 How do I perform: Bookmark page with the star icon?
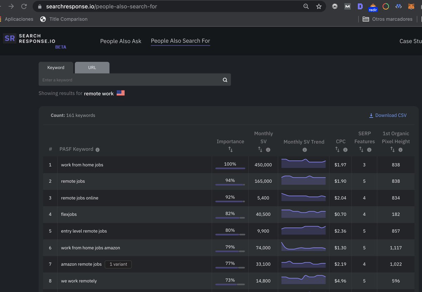coord(319,6)
